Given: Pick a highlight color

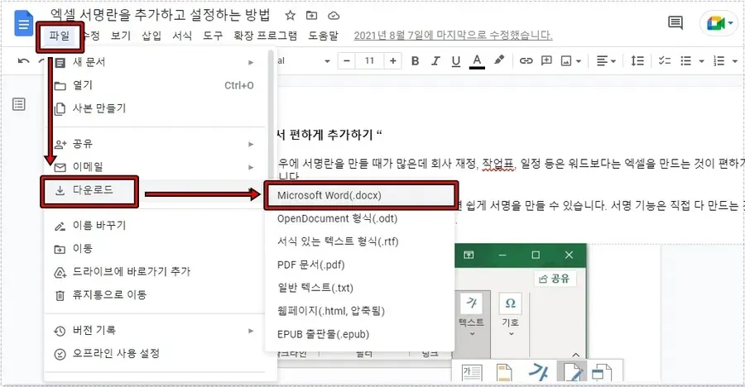Looking at the screenshot, I should click(x=499, y=60).
